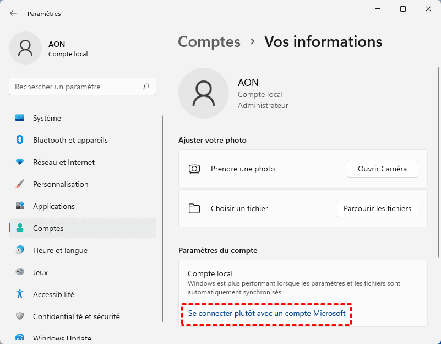Open Windows Update in sidebar
Image resolution: width=441 pixels, height=344 pixels.
point(62,337)
